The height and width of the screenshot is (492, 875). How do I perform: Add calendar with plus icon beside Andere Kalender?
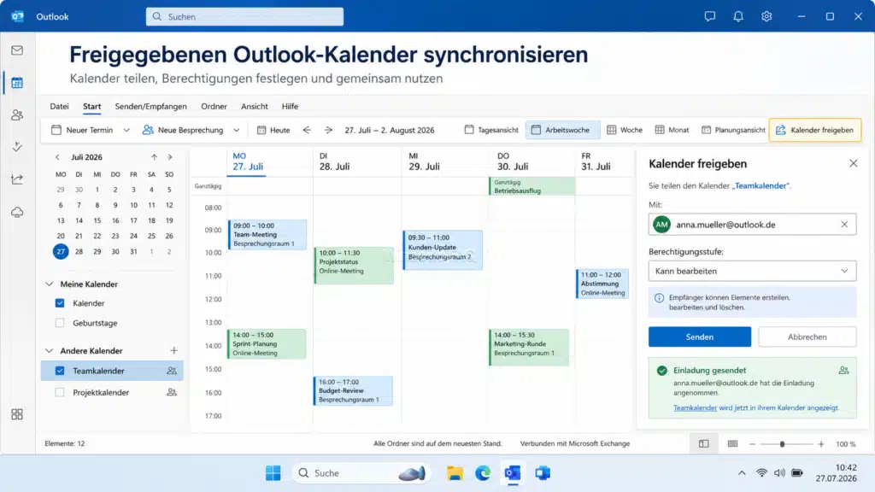coord(174,350)
